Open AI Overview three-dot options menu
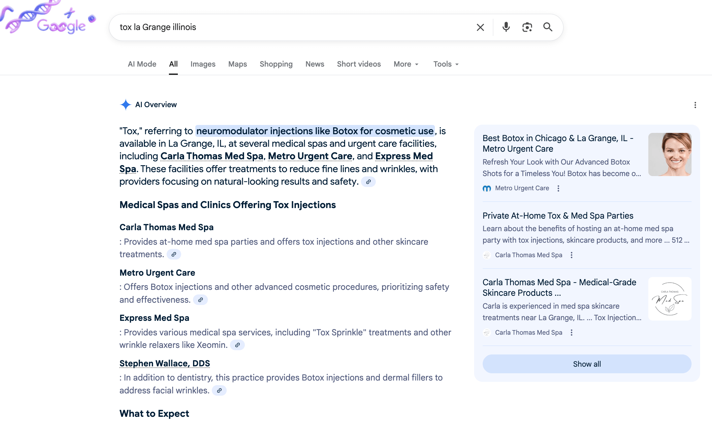712x428 pixels. pyautogui.click(x=695, y=105)
